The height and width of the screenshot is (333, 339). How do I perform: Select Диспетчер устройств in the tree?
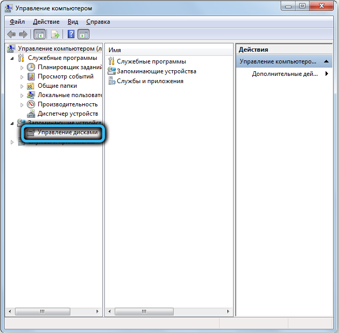pos(68,114)
